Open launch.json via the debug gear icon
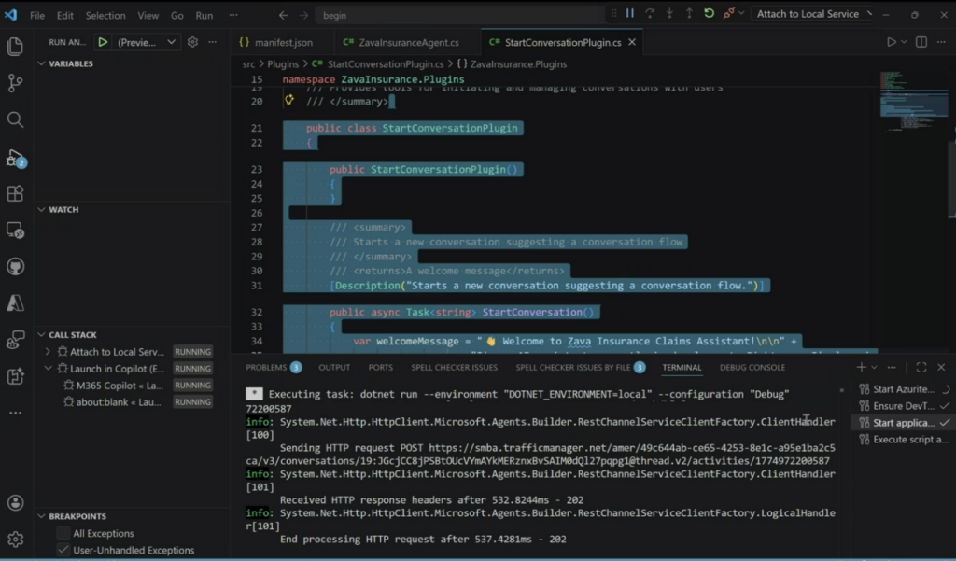 click(192, 42)
